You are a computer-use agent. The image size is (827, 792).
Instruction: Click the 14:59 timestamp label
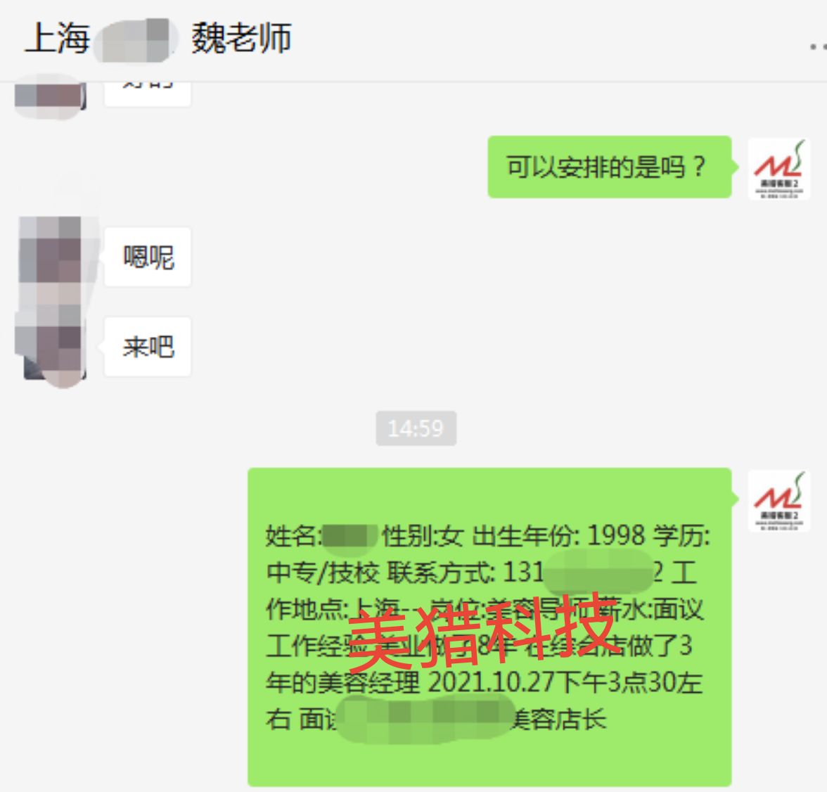[x=416, y=428]
